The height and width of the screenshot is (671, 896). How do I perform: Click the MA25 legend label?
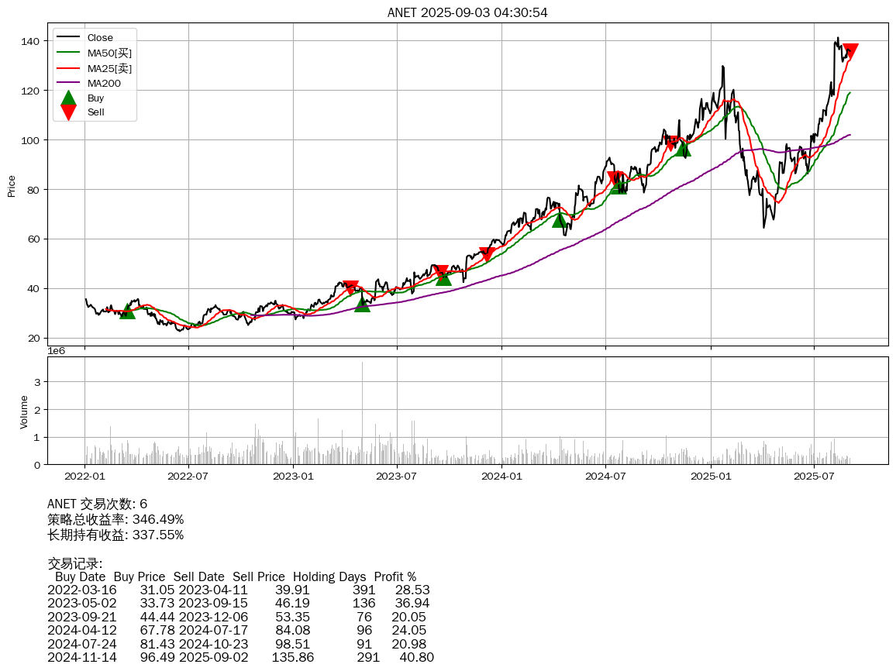coord(109,68)
